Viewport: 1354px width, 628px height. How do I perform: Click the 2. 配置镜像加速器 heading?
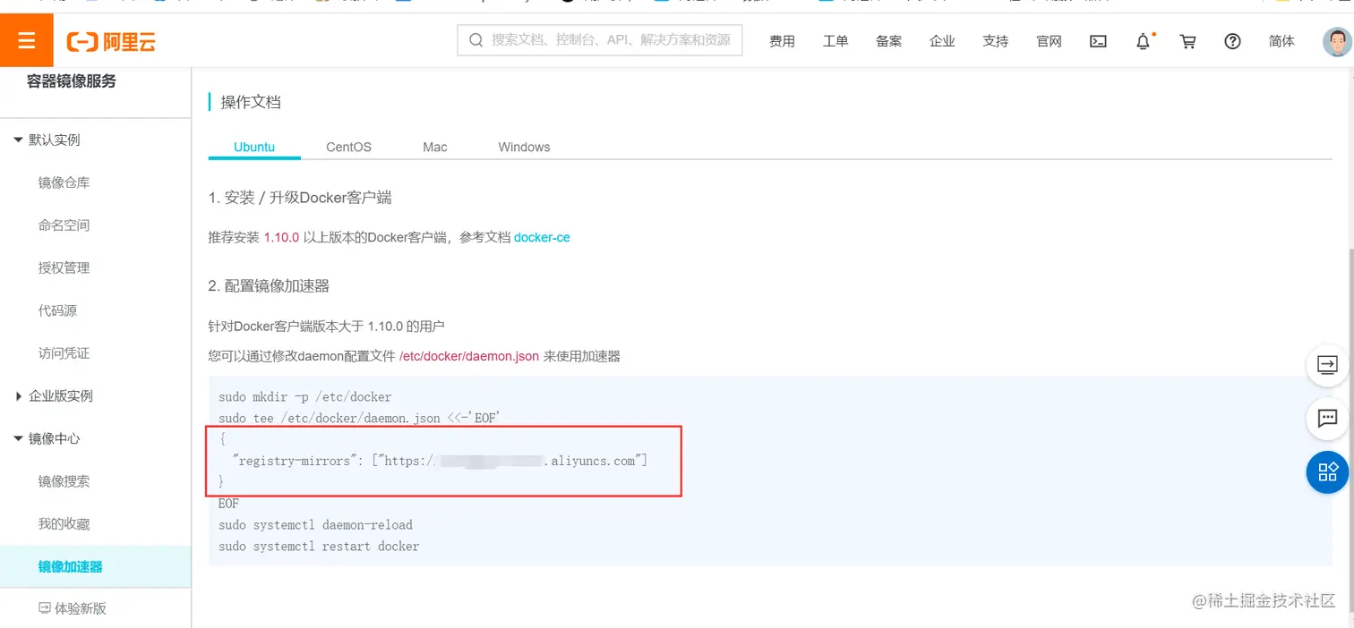click(x=269, y=285)
